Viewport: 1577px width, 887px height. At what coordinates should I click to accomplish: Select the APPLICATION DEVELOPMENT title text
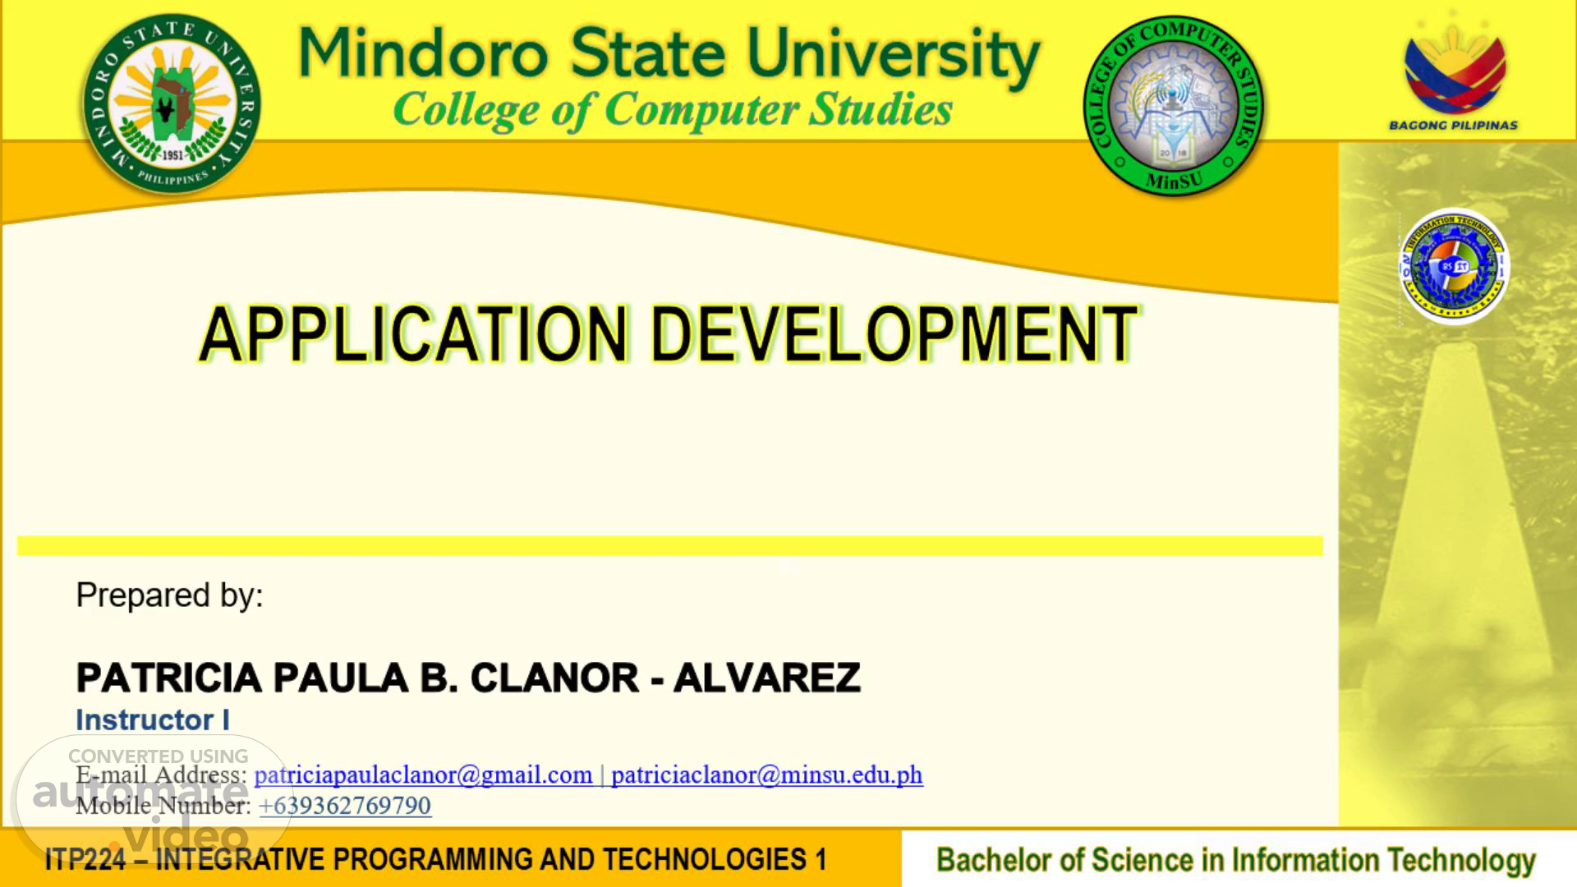[x=669, y=333]
